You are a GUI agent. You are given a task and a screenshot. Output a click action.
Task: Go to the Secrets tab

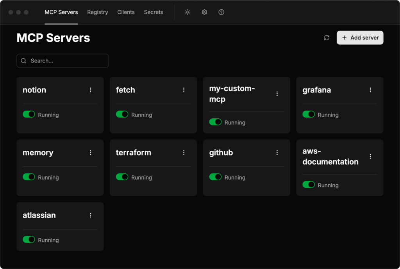[x=153, y=12]
